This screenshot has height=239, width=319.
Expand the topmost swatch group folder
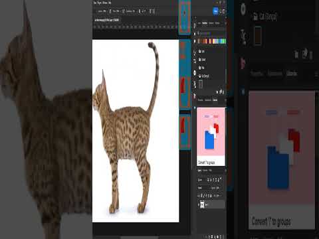pyautogui.click(x=201, y=51)
